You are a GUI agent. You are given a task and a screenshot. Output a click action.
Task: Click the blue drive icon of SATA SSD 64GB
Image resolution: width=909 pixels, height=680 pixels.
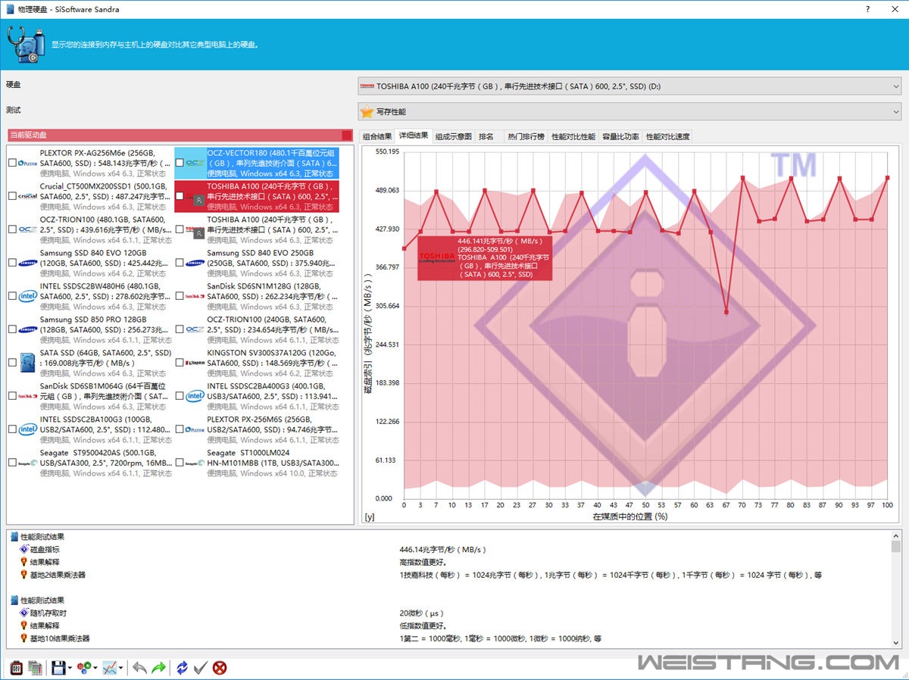coord(28,363)
